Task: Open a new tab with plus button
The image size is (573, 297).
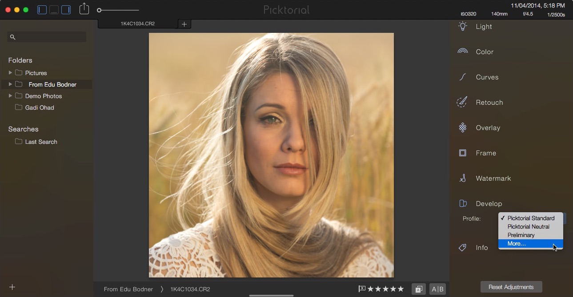Action: tap(184, 24)
